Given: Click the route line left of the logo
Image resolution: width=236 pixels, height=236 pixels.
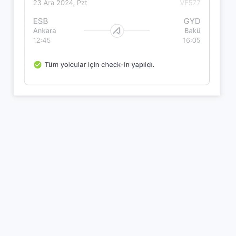Looking at the screenshot, I should pos(97,31).
